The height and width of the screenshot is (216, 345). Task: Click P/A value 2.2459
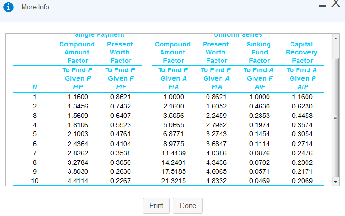click(216, 116)
